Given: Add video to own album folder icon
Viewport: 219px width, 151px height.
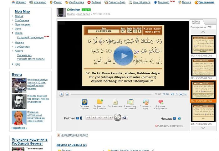Looking at the screenshot, I should click(x=100, y=102).
